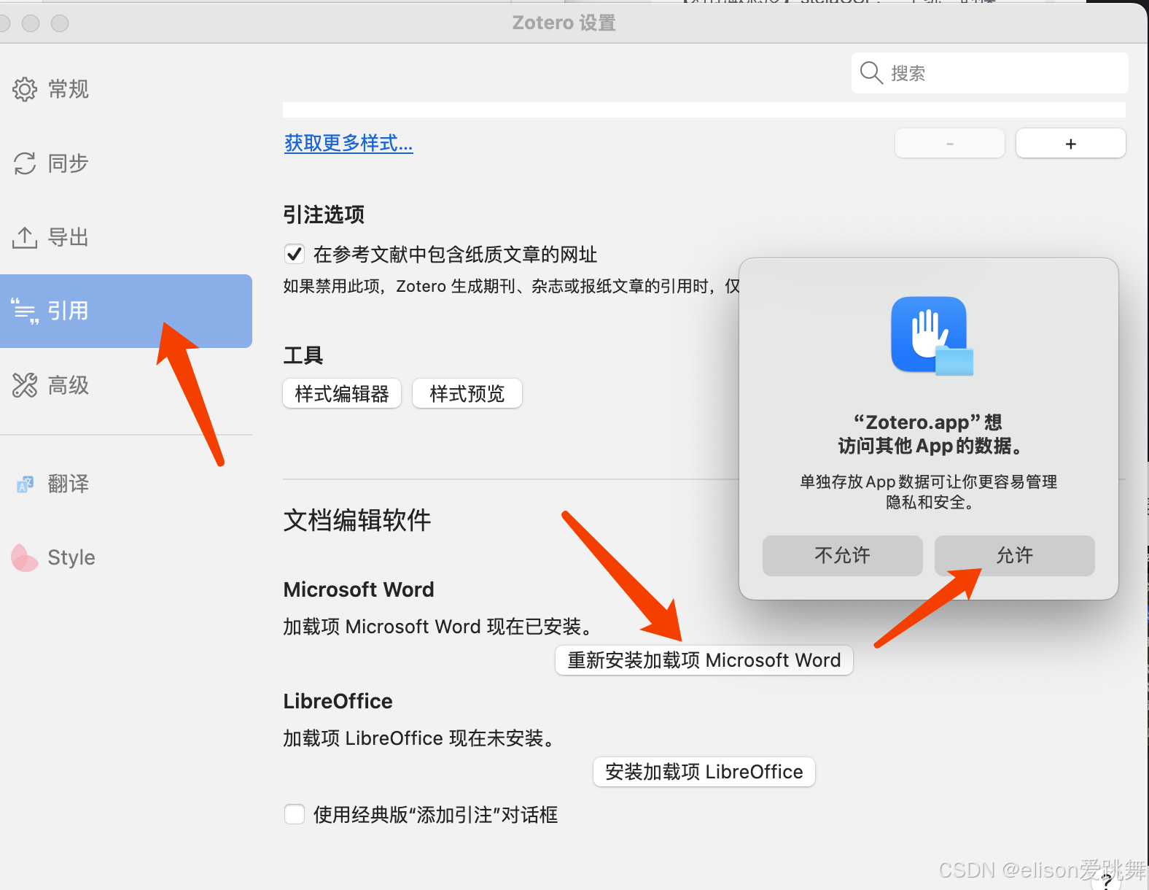This screenshot has height=890, width=1149.
Task: Click the 翻译 translate icon
Action: pyautogui.click(x=25, y=484)
